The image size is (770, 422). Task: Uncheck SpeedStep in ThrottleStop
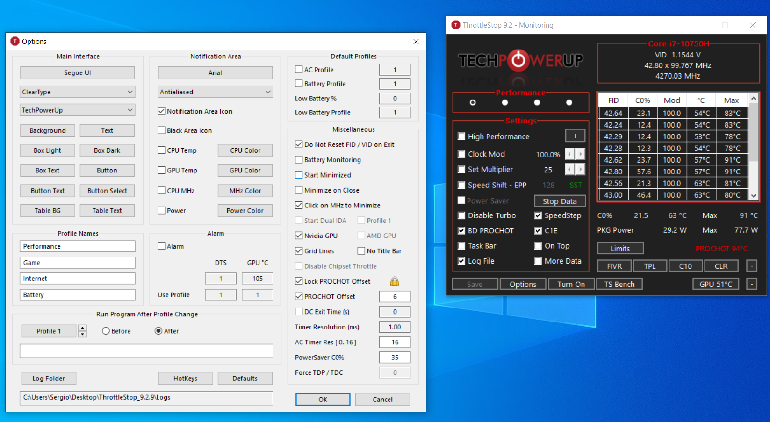[x=538, y=215]
